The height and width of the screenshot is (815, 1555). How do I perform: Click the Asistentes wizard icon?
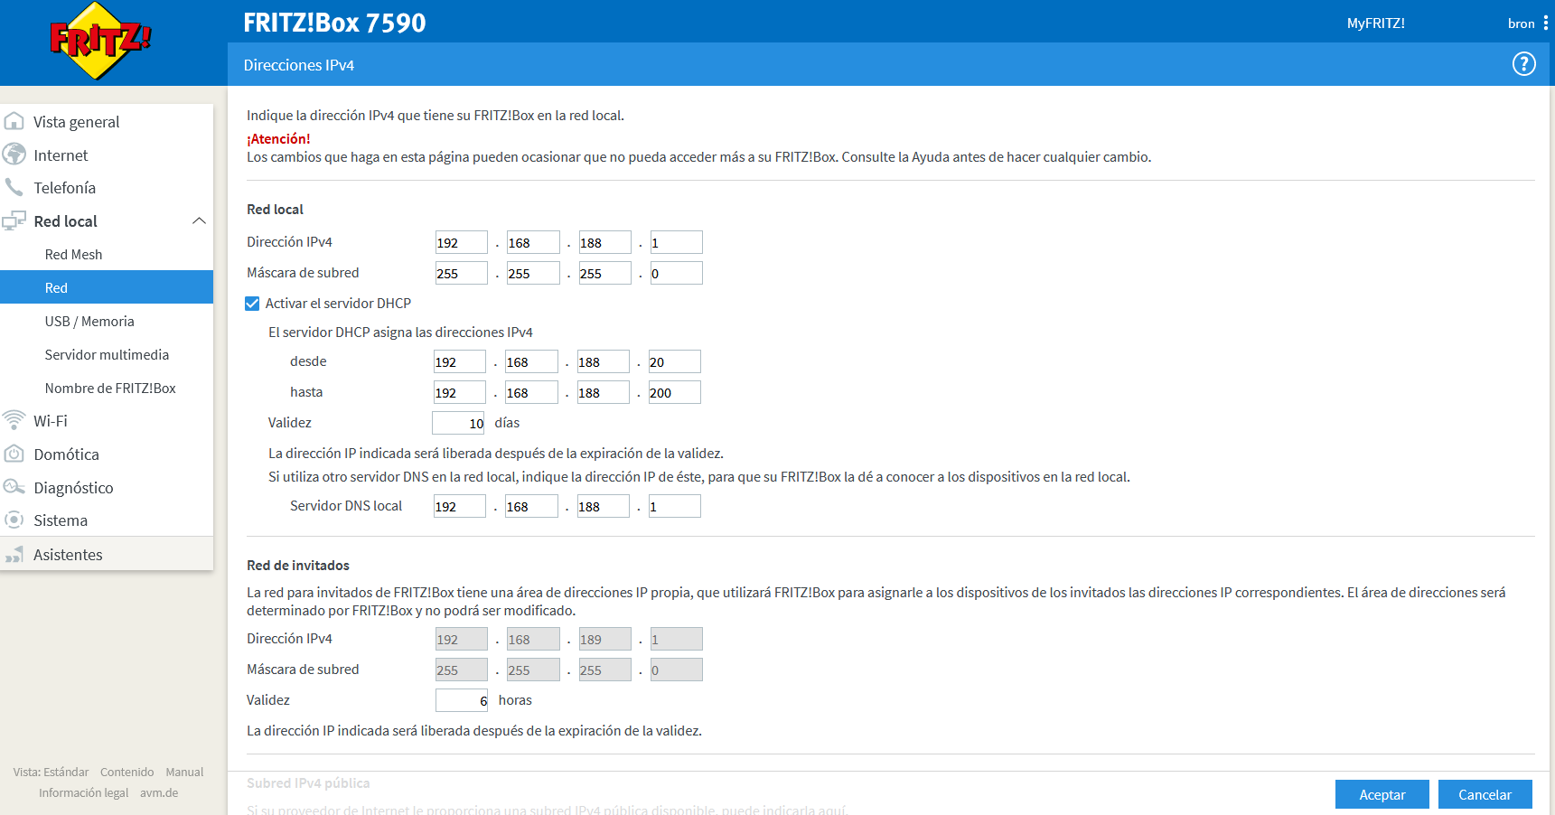click(x=14, y=554)
